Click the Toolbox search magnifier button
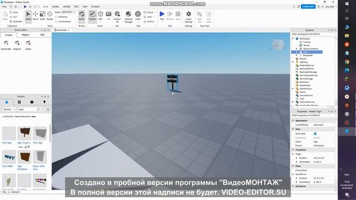 pos(43,109)
